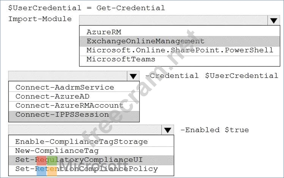Image resolution: width=284 pixels, height=178 pixels.
Task: Click the empty Import-Module selection field
Action: (x=173, y=20)
